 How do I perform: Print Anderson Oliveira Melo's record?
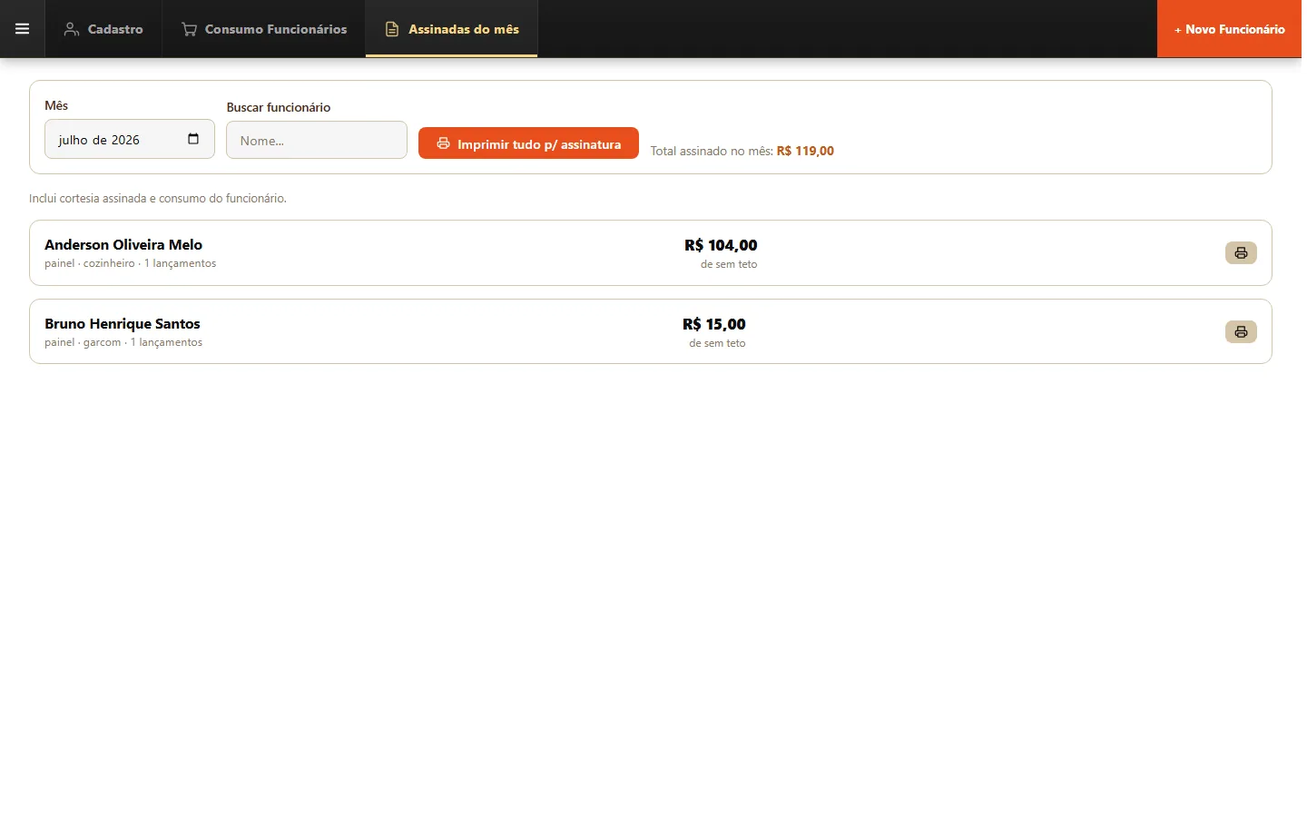(x=1241, y=253)
